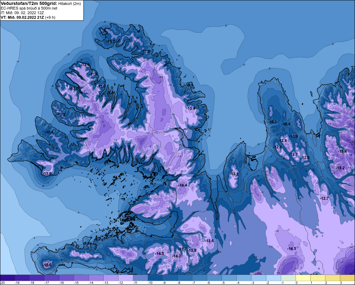
Task: Click the '-8' legend label
Action: [180, 283]
